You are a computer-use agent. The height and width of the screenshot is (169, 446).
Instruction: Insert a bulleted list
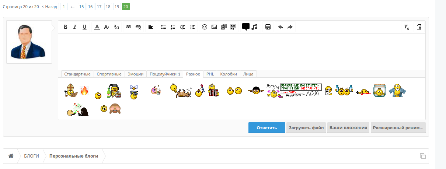tap(163, 27)
